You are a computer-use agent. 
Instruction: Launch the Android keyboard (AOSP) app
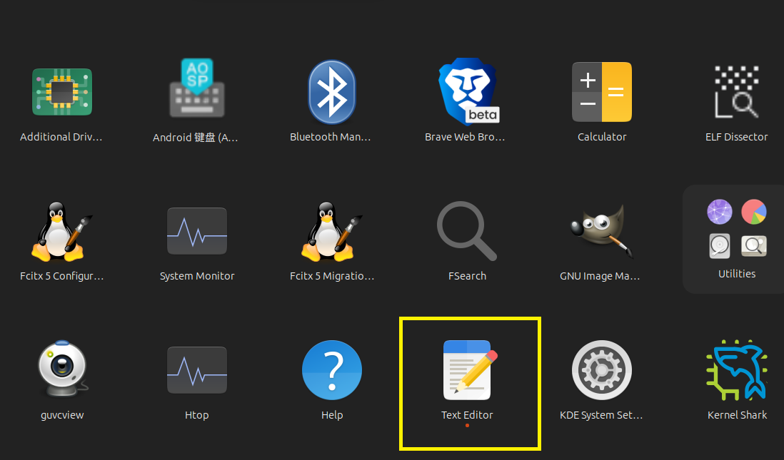click(x=197, y=88)
